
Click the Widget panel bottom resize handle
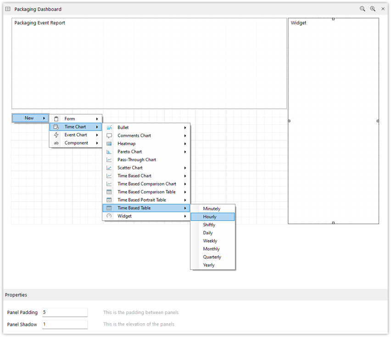333,223
